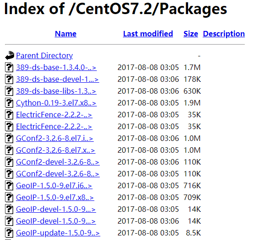280x240 pixels.
Task: Click file icon beside Cython-0.19-3 entry
Action: (10, 103)
